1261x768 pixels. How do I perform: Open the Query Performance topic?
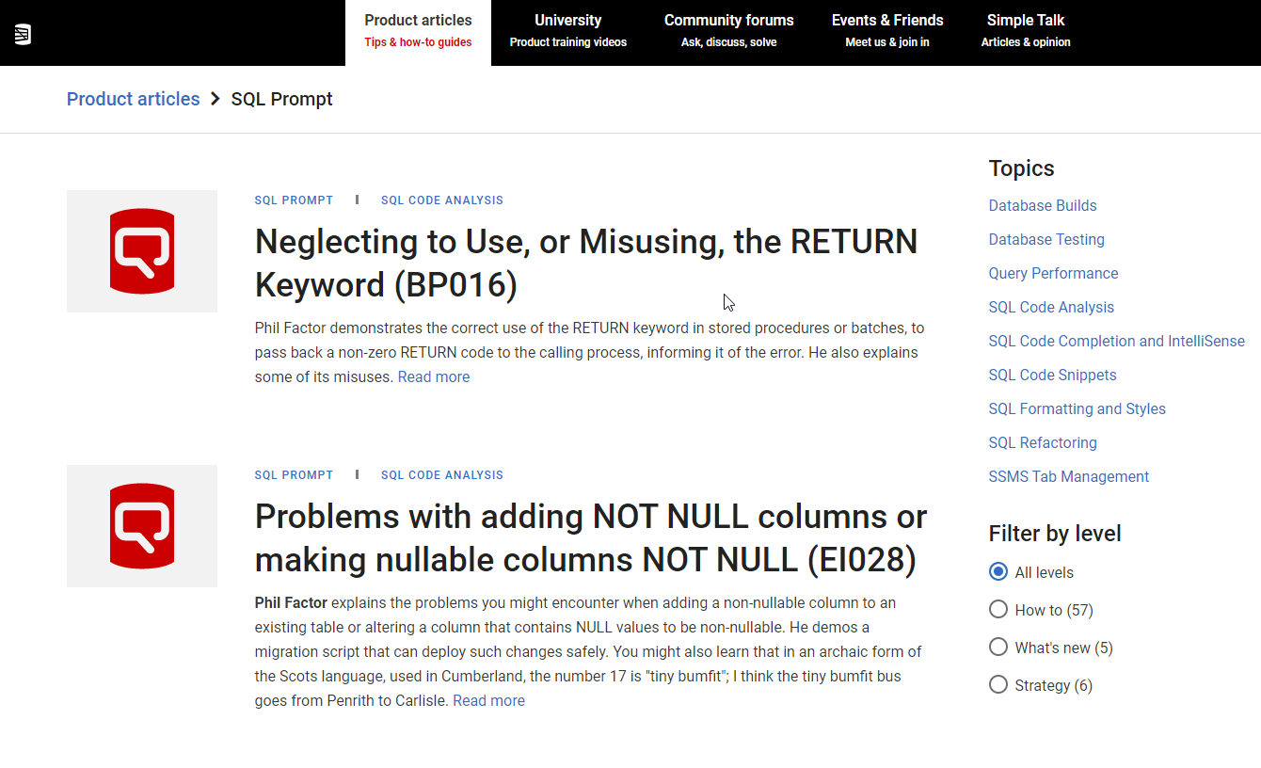tap(1053, 273)
